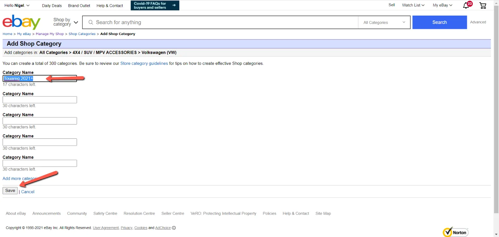The width and height of the screenshot is (499, 237).
Task: Open User Agreement link
Action: (106, 228)
